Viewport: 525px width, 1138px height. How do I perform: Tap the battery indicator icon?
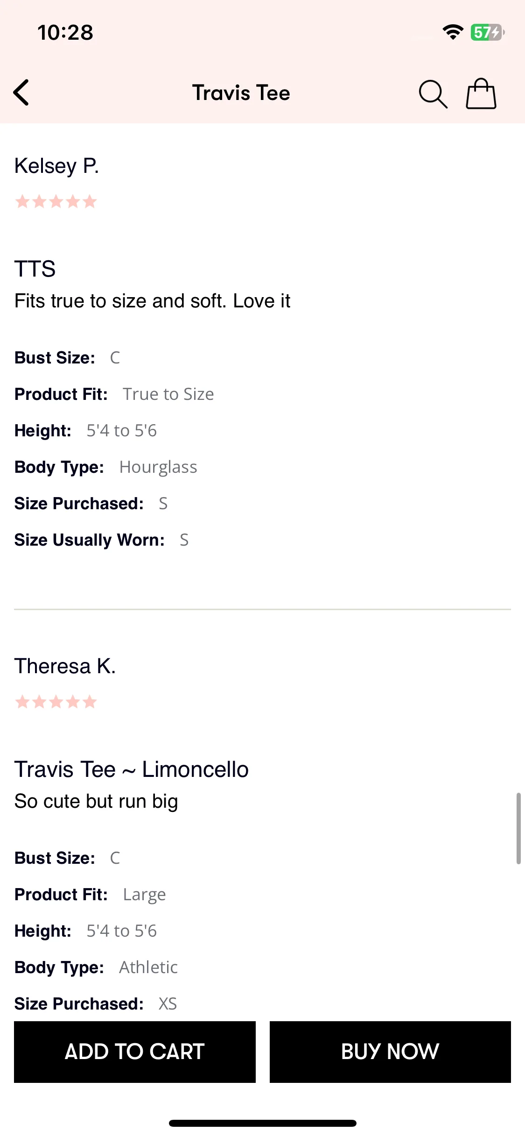coord(487,32)
